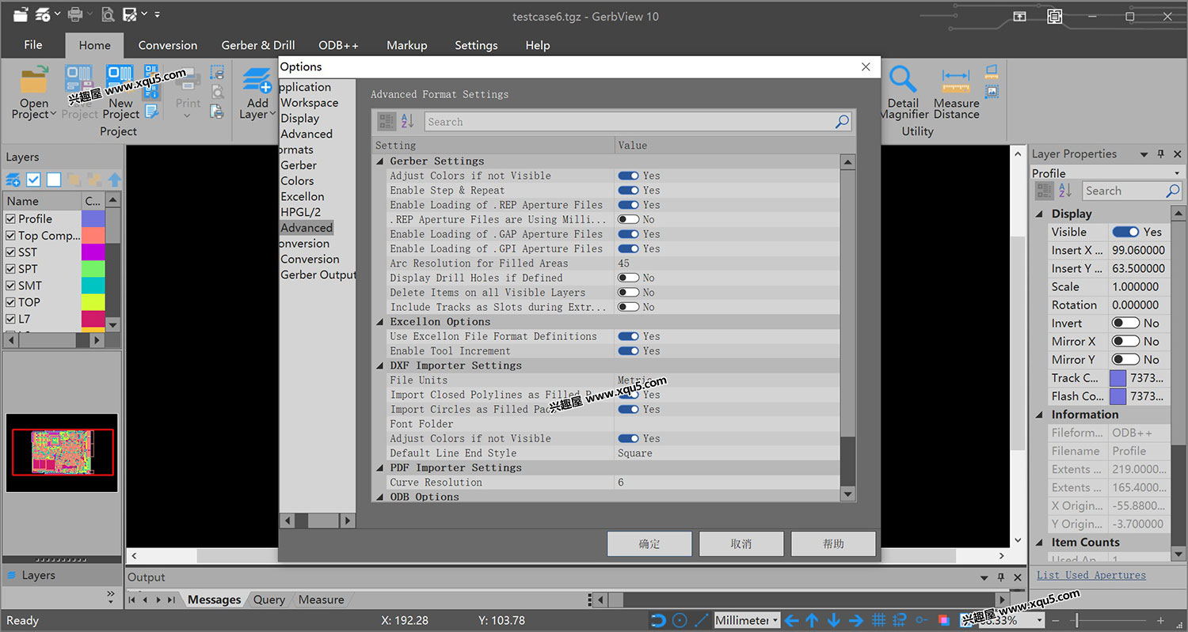Disable Enable Step & Repeat
Viewport: 1188px width, 632px height.
pos(629,190)
